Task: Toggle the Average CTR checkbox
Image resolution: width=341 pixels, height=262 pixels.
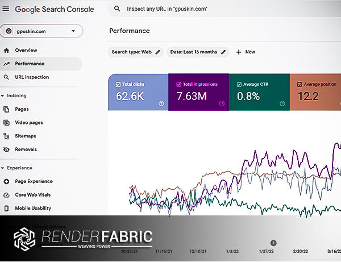Action: [239, 84]
